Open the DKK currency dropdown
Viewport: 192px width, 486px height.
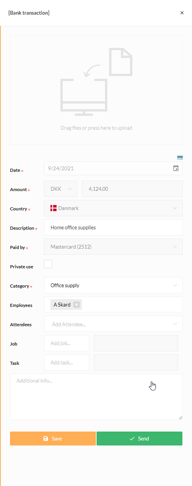tap(61, 189)
